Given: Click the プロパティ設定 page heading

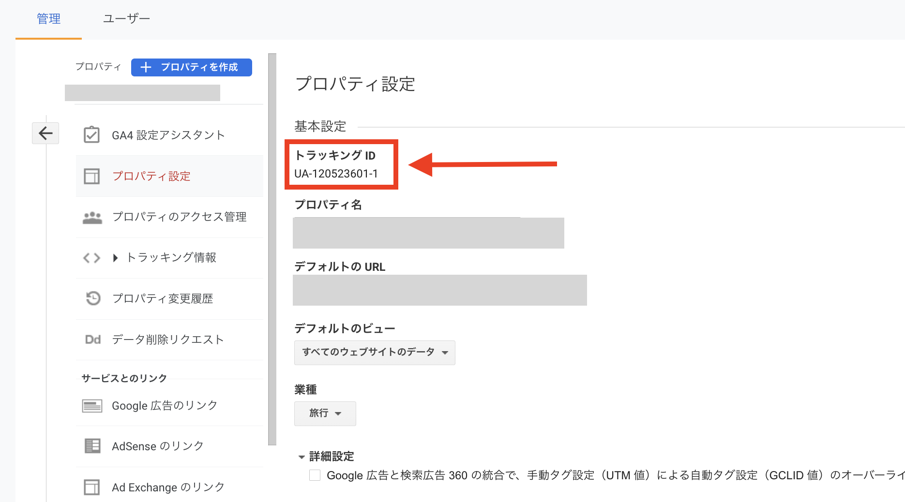Looking at the screenshot, I should (355, 84).
